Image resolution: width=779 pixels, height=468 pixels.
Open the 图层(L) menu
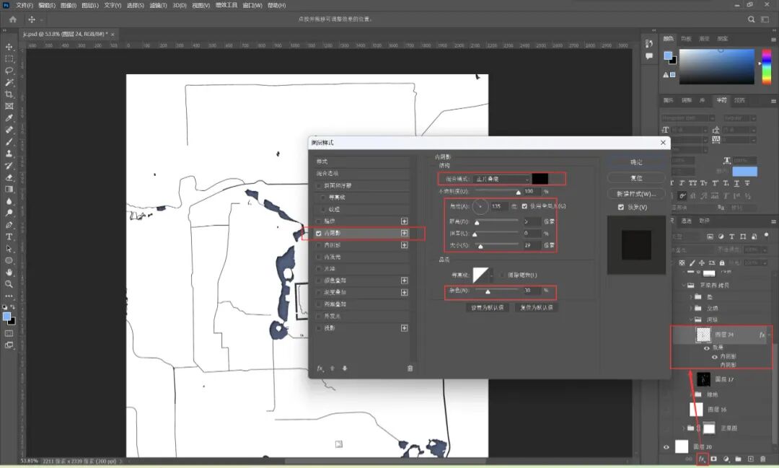[x=90, y=6]
